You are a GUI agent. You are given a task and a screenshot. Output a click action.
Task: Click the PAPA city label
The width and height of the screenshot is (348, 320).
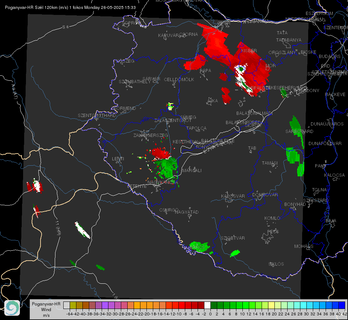coord(205,71)
